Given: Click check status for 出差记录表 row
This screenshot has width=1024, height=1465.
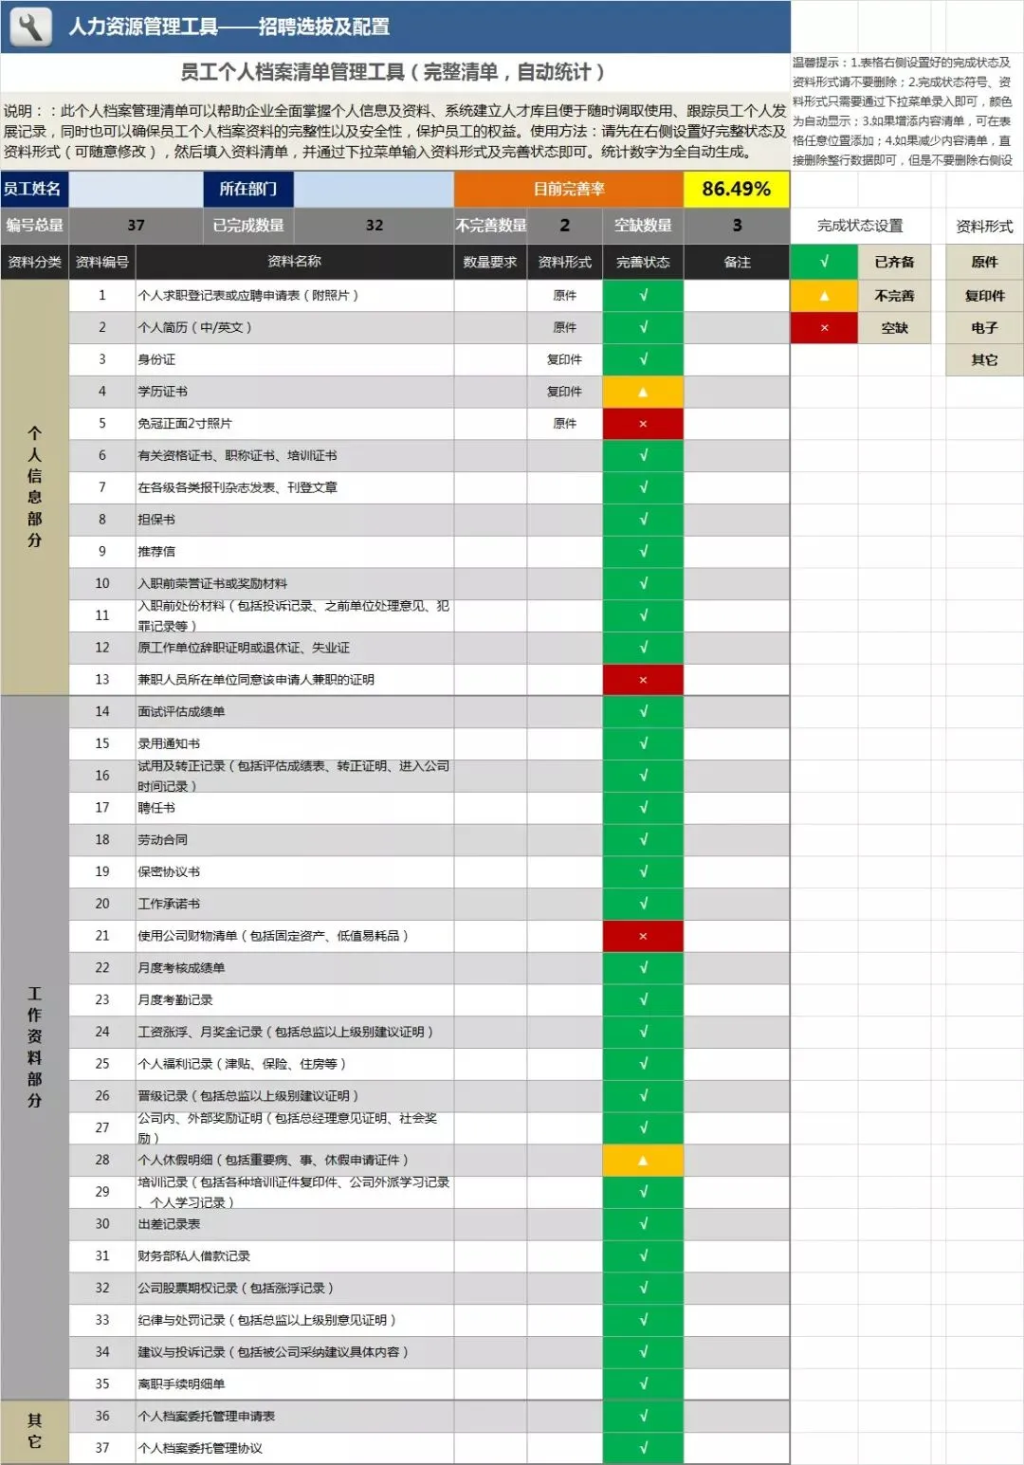Looking at the screenshot, I should [x=643, y=1224].
